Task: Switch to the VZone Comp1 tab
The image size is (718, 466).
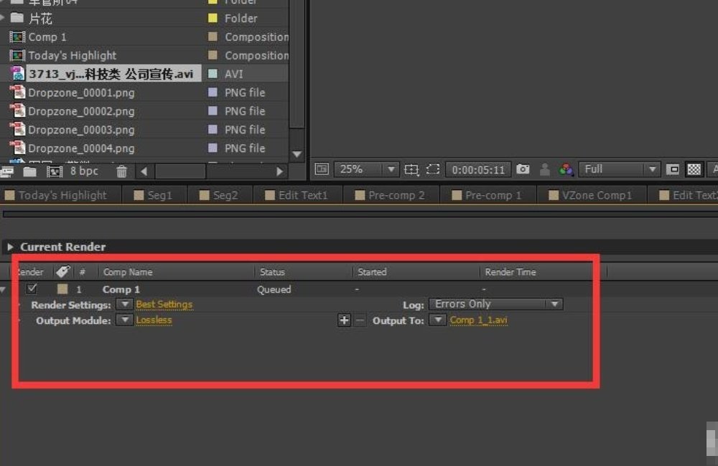Action: [596, 195]
